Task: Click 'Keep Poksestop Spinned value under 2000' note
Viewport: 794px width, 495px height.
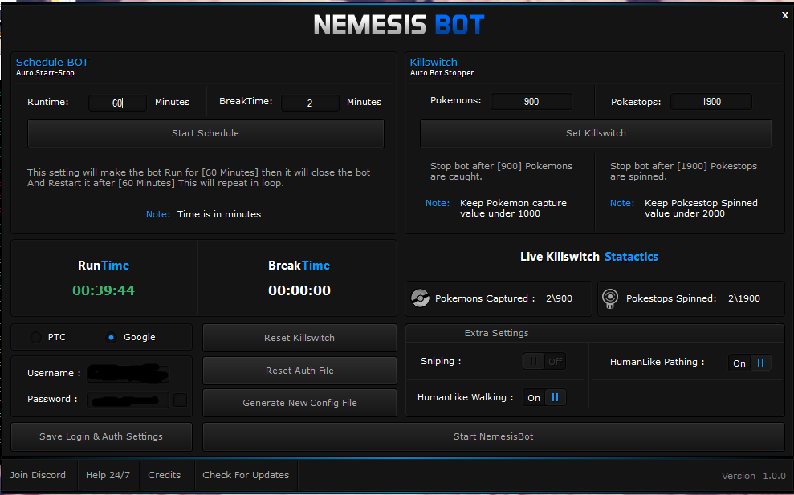Action: coord(701,208)
